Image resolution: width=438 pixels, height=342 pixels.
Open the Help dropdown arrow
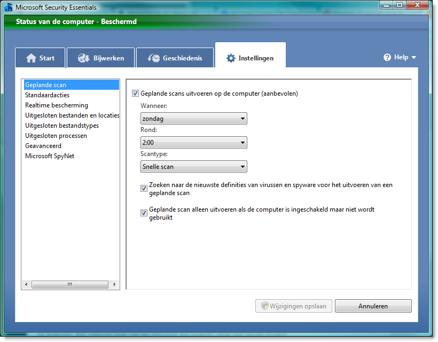414,57
